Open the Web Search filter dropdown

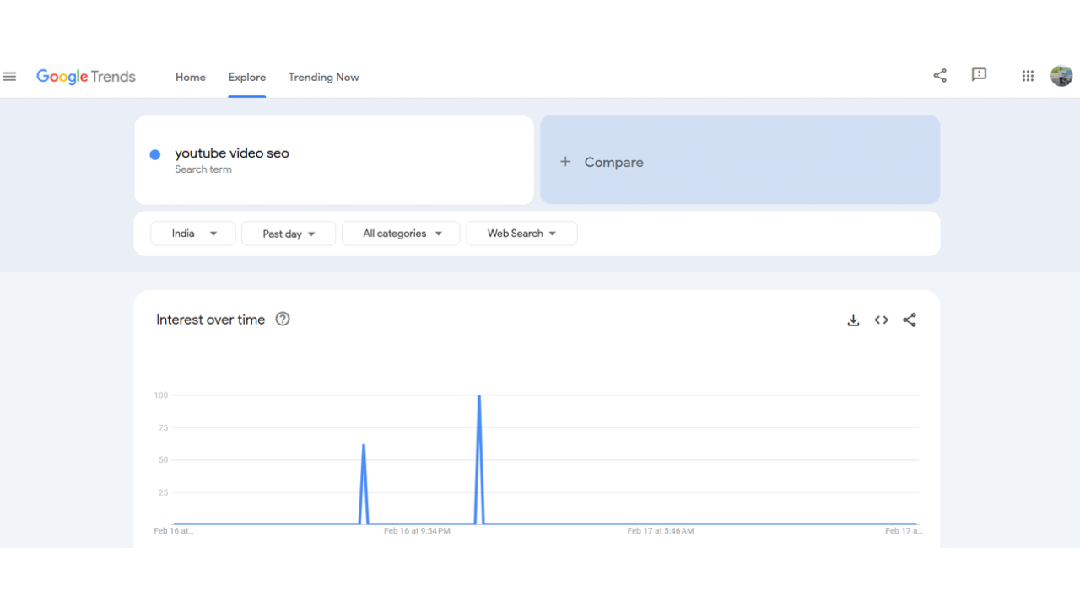[521, 234]
